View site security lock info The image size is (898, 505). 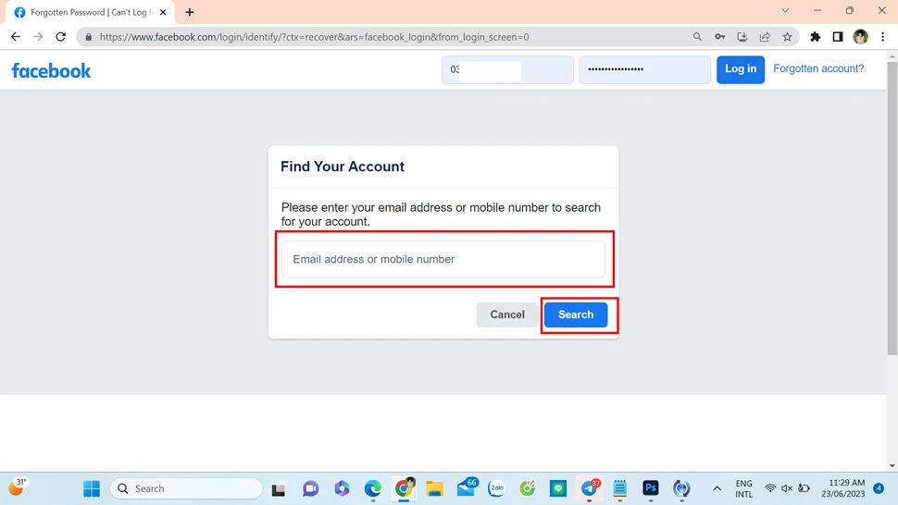pyautogui.click(x=88, y=37)
